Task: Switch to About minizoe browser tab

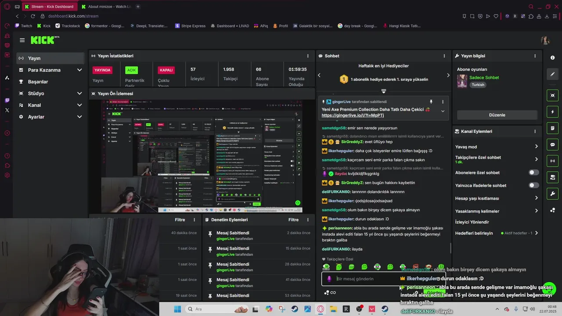Action: (x=106, y=7)
